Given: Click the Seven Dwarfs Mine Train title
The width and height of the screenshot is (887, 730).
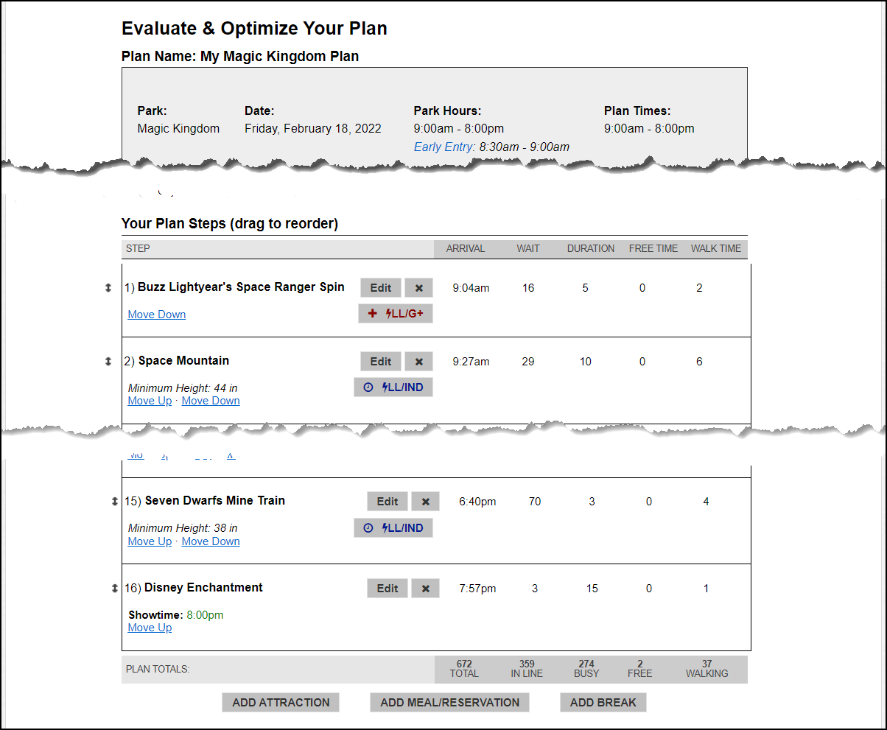Looking at the screenshot, I should [215, 501].
